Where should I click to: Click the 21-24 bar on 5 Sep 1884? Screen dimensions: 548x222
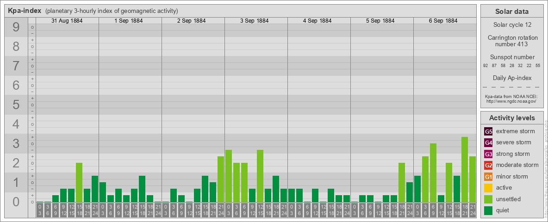coord(409,192)
